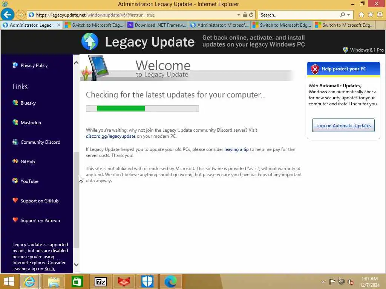The width and height of the screenshot is (386, 289).
Task: Open the search provider dropdown arrow
Action: pos(348,15)
